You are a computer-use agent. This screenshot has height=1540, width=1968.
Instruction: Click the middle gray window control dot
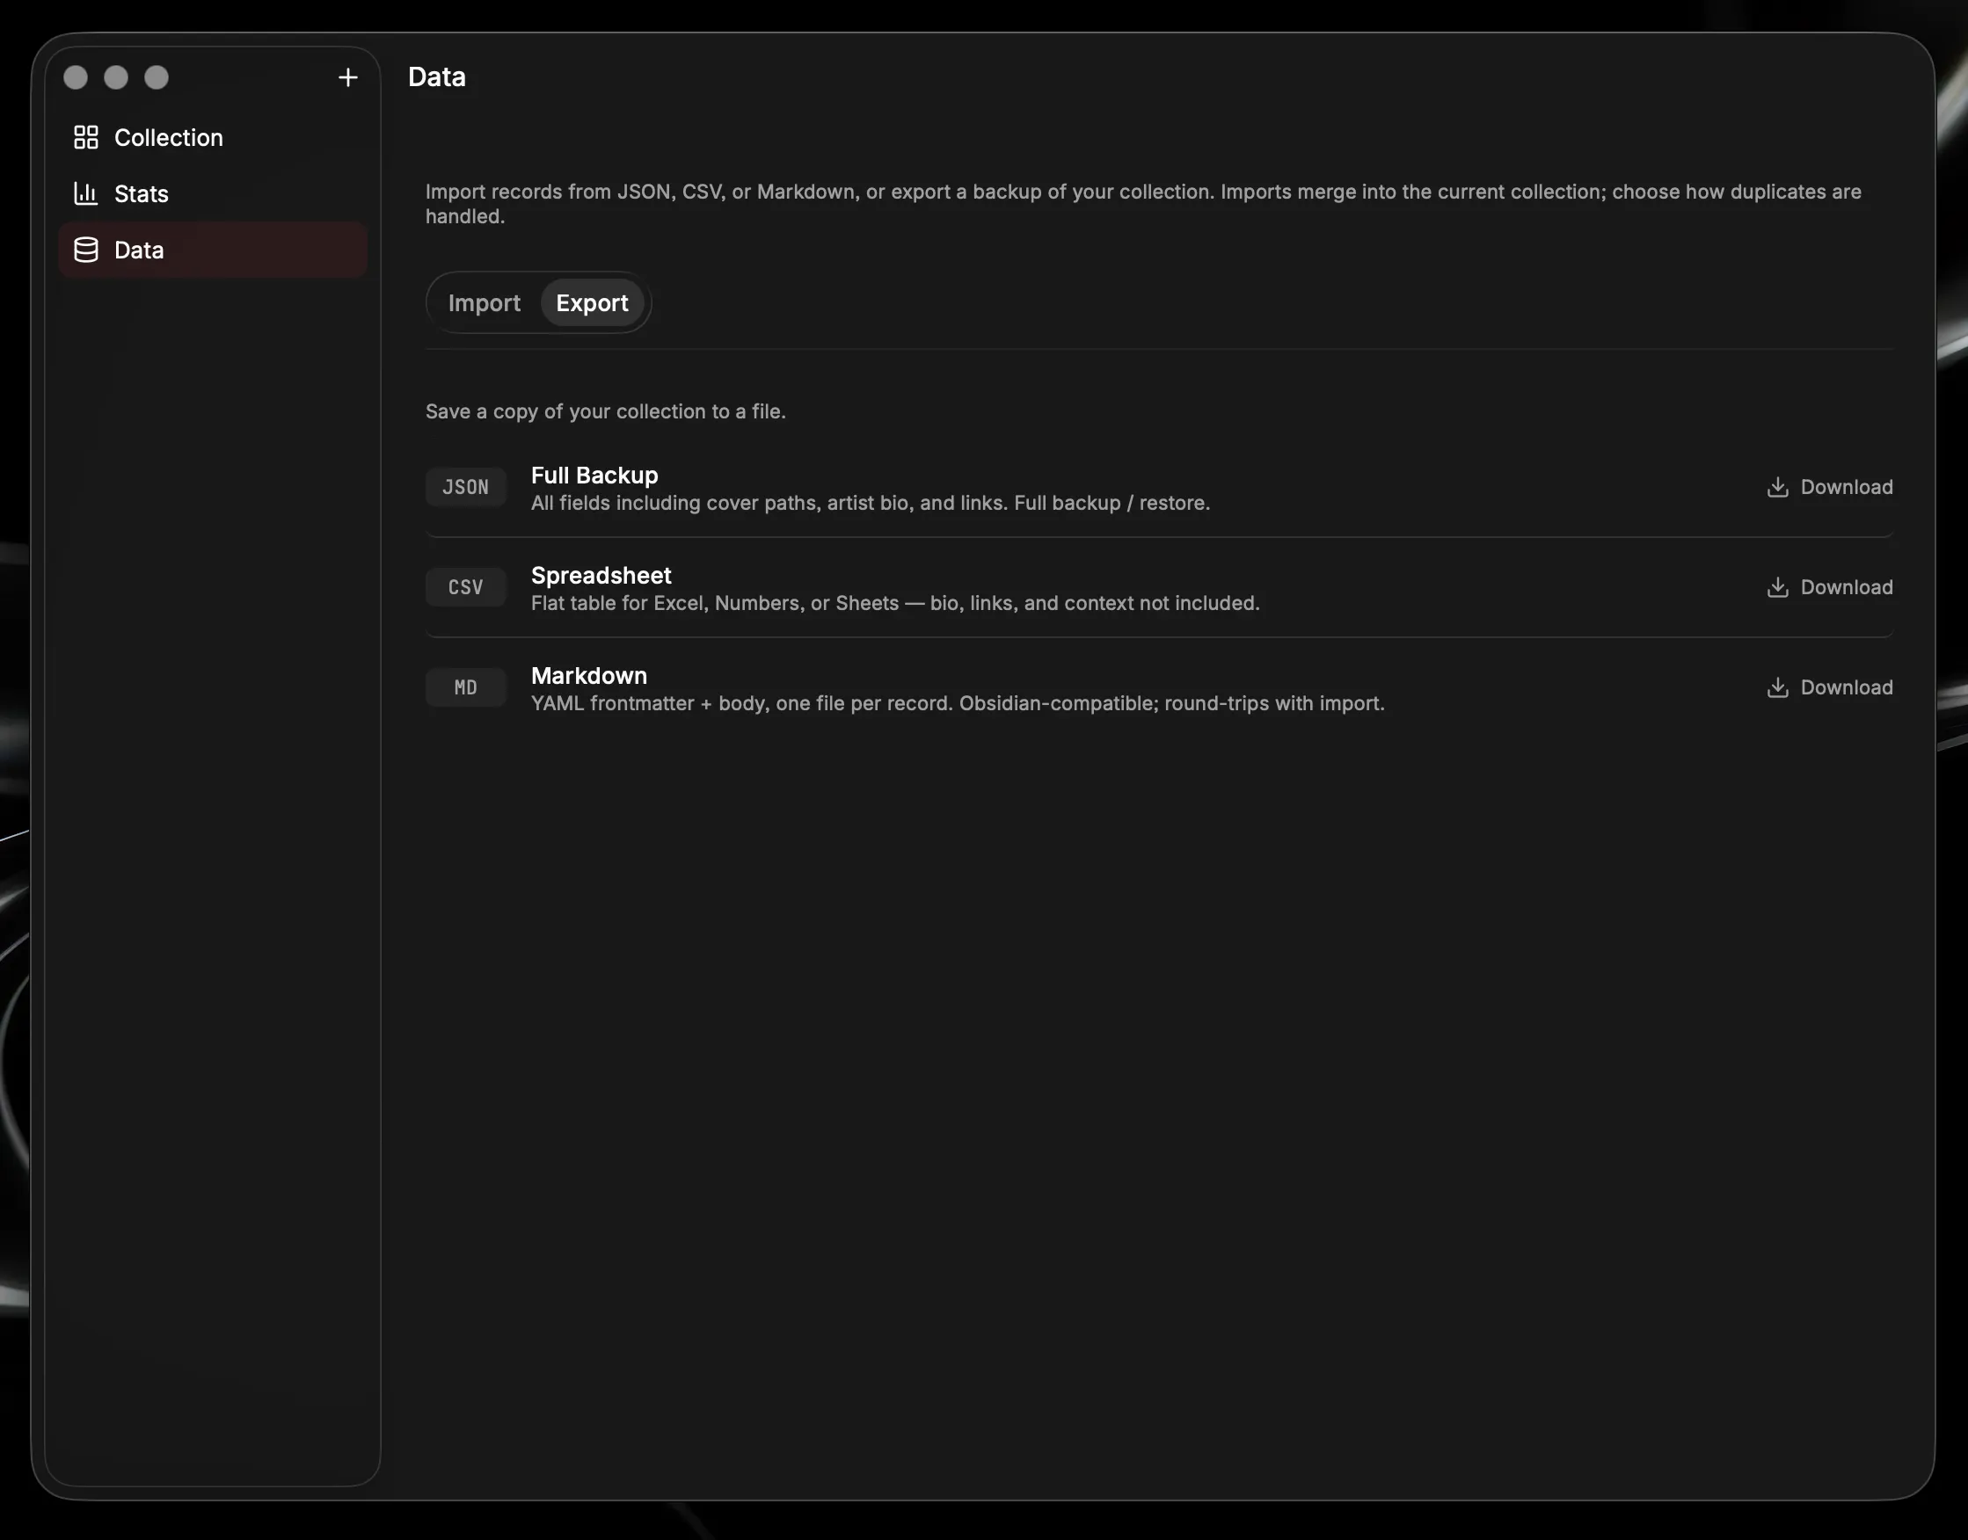point(116,77)
